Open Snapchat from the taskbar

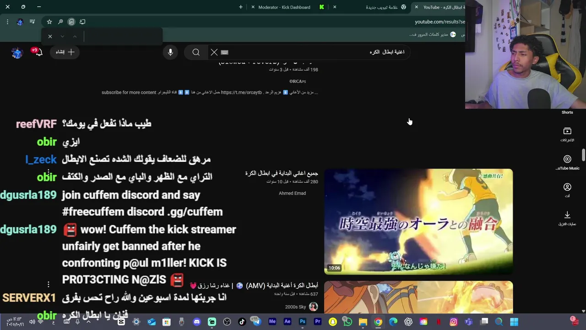tap(332, 322)
